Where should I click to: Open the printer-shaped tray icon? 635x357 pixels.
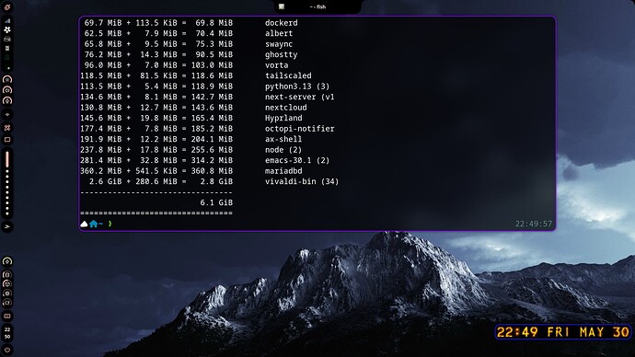(7, 39)
